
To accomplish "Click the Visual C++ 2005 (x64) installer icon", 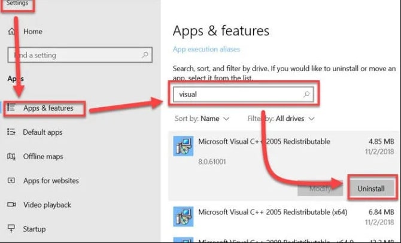I will tap(183, 217).
